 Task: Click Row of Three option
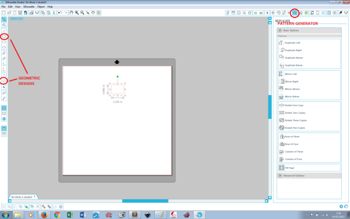point(309,136)
